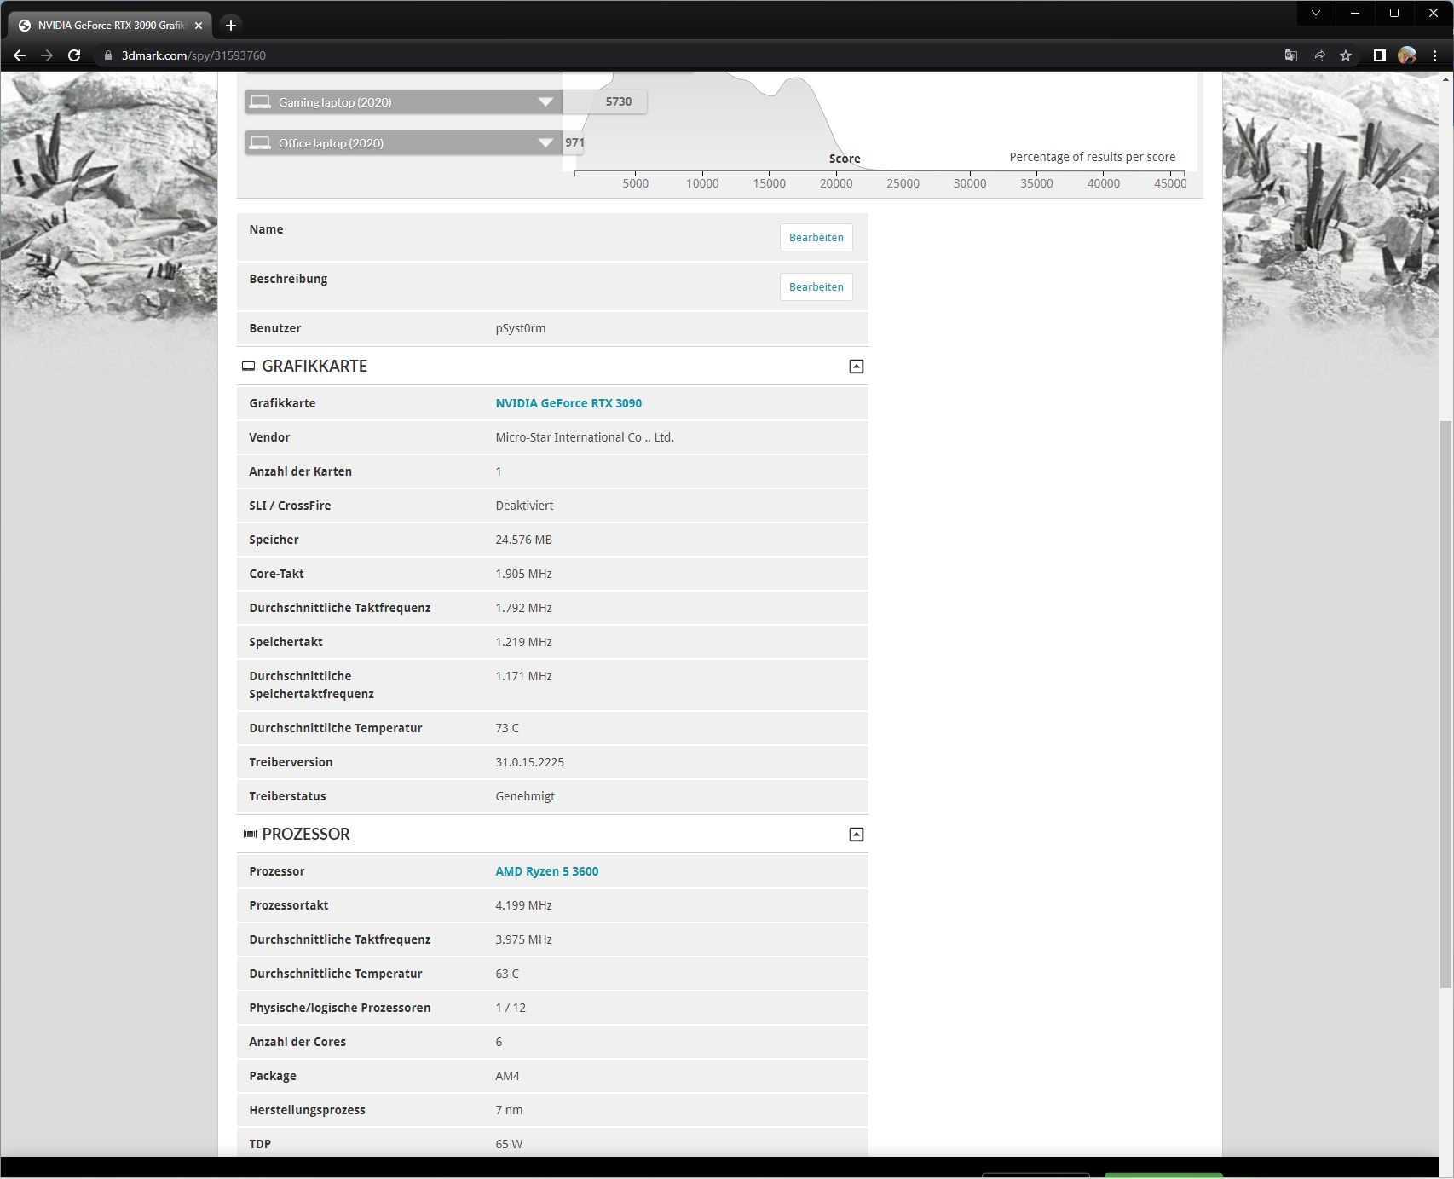Image resolution: width=1454 pixels, height=1179 pixels.
Task: Click the Anzahl der Cores value 6
Action: 499,1042
